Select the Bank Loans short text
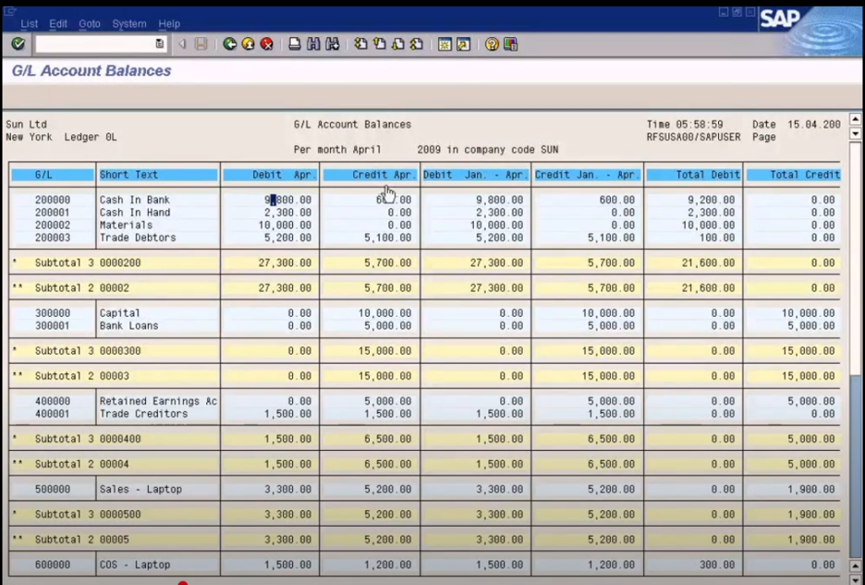Image resolution: width=865 pixels, height=585 pixels. [128, 326]
